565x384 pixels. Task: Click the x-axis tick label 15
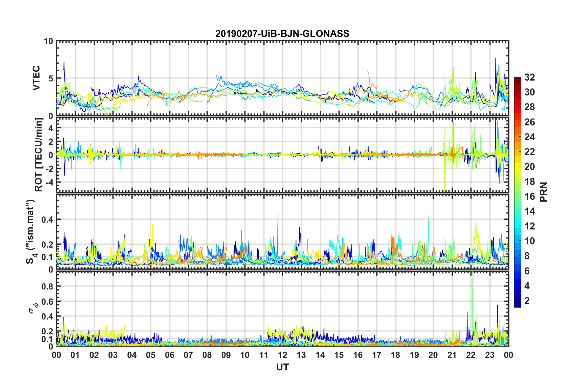339,355
